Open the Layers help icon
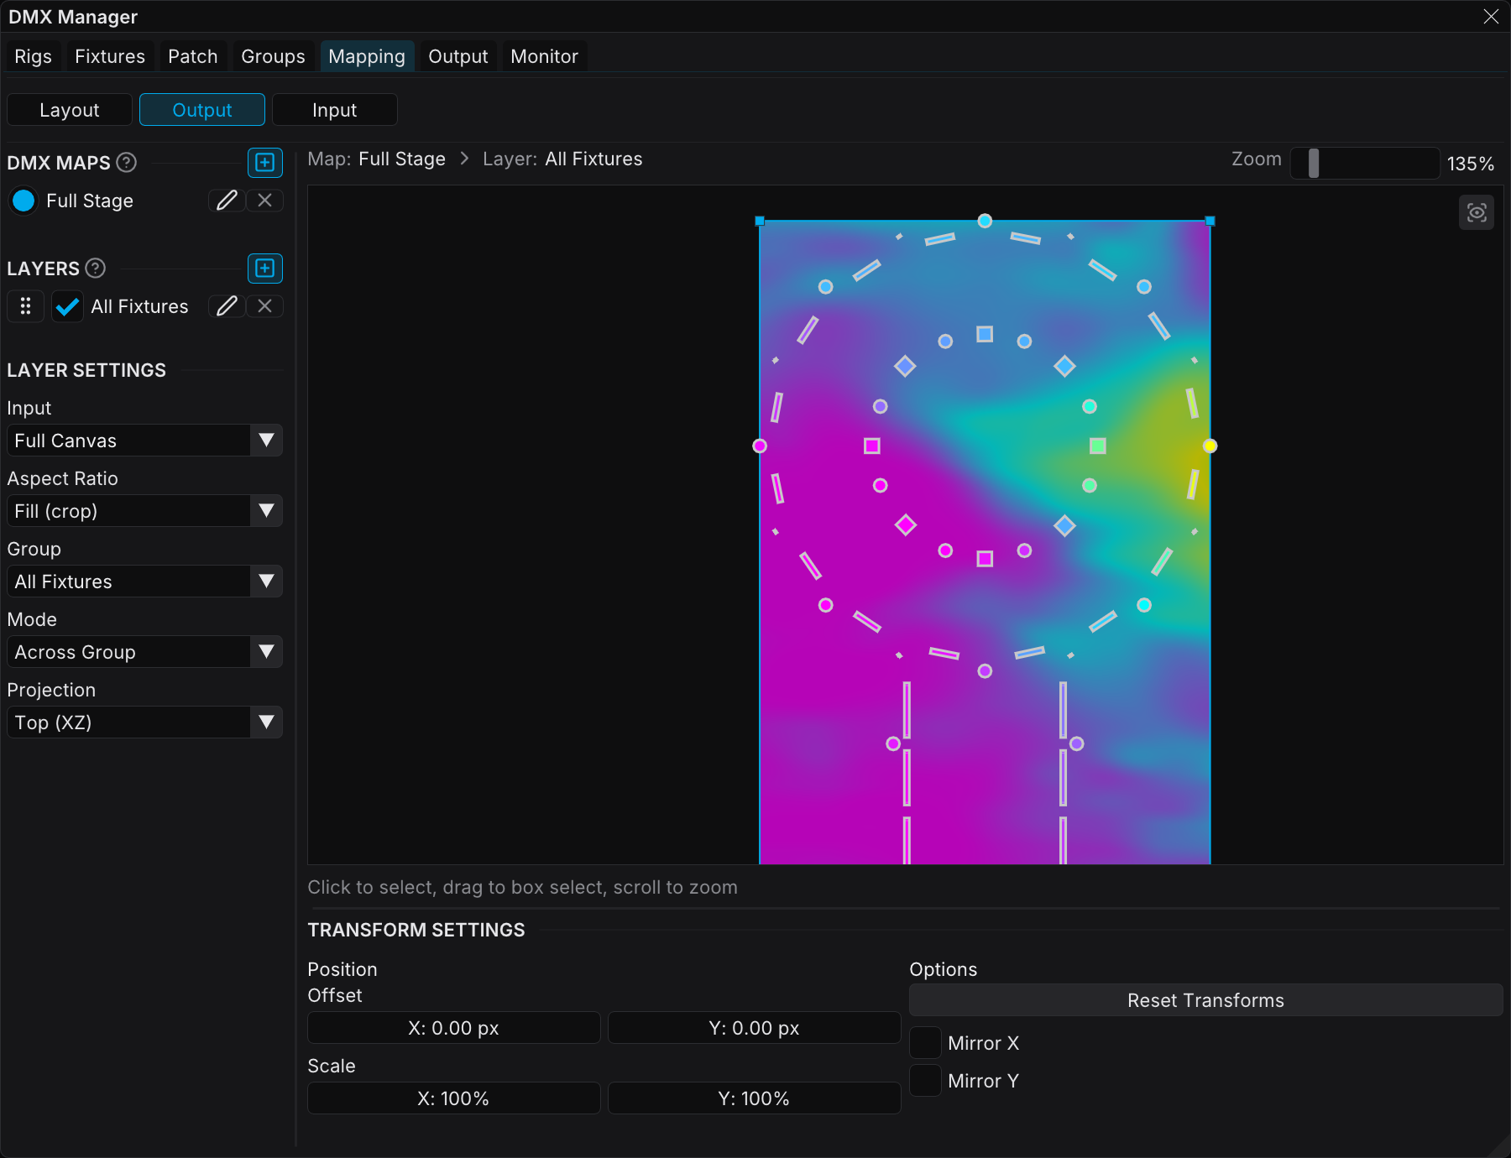 (96, 269)
